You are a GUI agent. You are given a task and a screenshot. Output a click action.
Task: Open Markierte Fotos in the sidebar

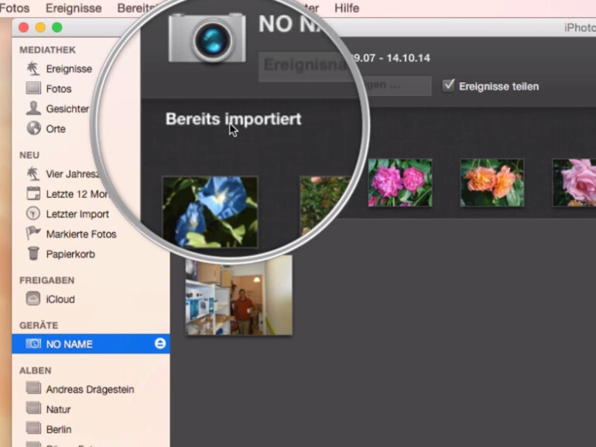click(81, 234)
